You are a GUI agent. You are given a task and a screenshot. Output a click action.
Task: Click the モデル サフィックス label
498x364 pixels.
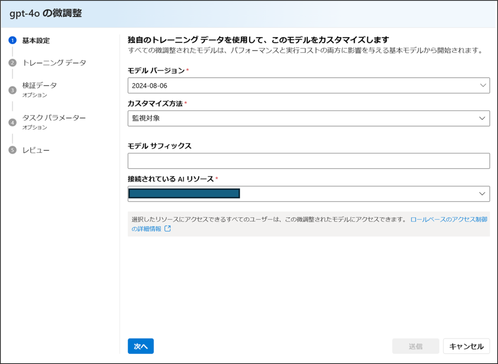pyautogui.click(x=159, y=146)
